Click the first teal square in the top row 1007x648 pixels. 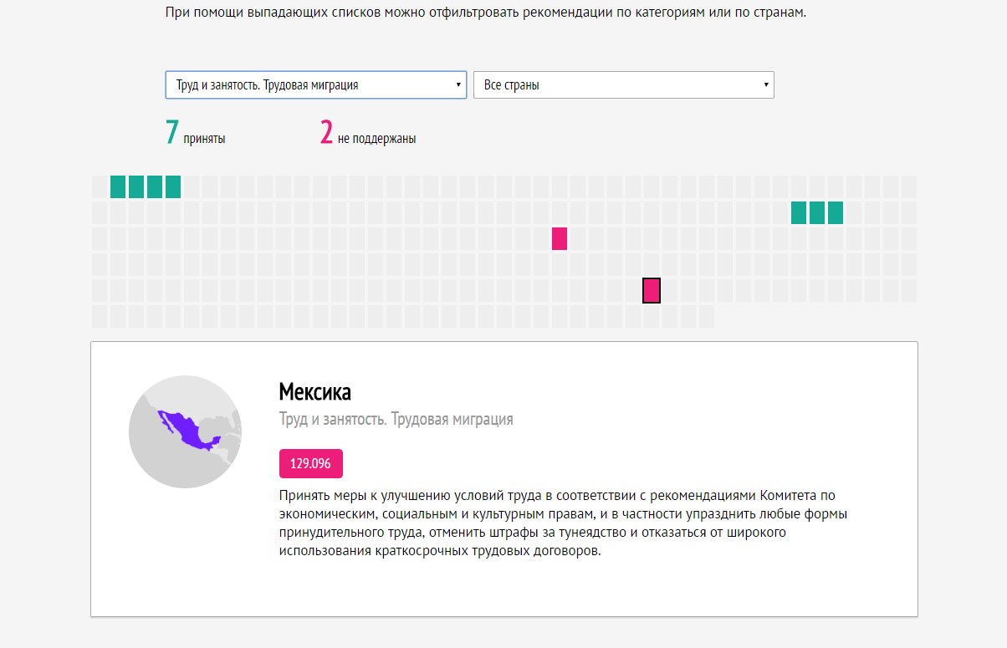coord(118,186)
